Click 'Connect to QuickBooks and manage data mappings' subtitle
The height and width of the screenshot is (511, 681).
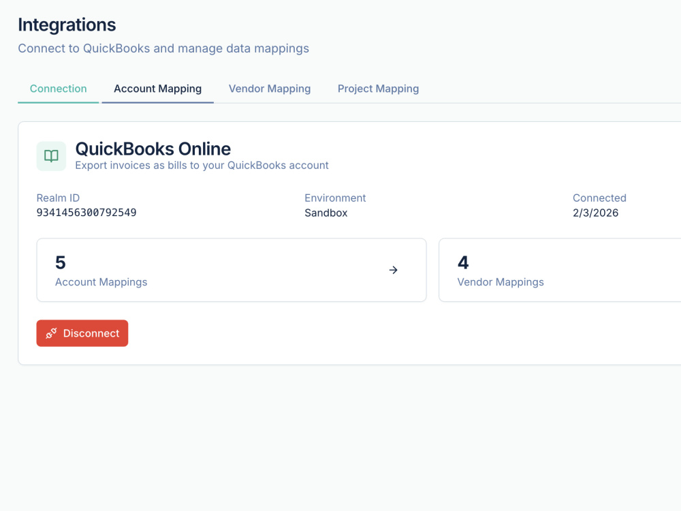coord(163,48)
